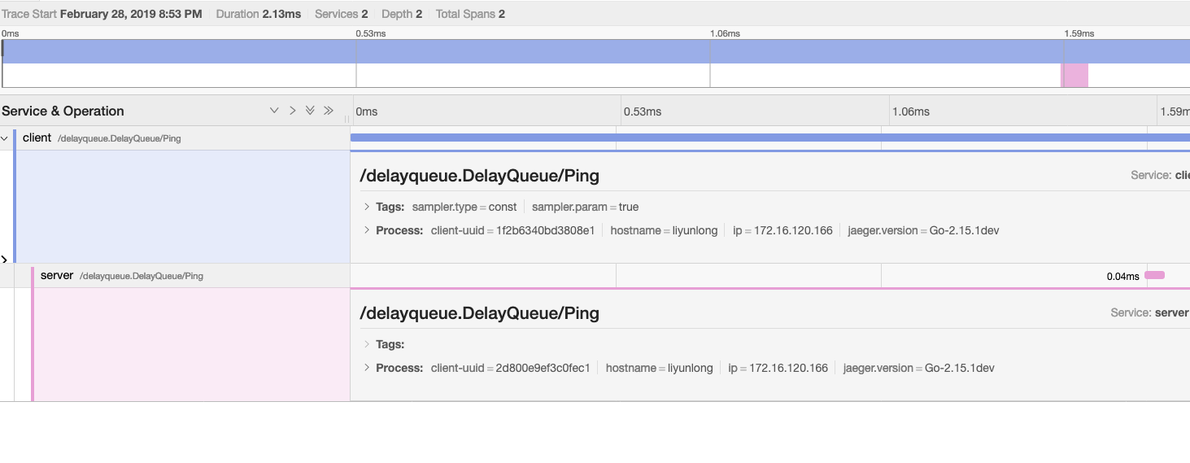Click the 1.06ms timeline header tick
1190x463 pixels.
(910, 111)
